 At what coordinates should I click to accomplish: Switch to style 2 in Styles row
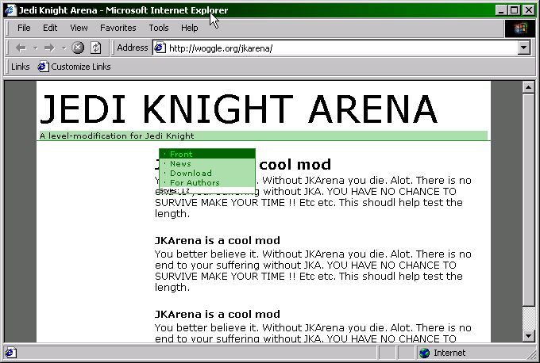pos(187,190)
